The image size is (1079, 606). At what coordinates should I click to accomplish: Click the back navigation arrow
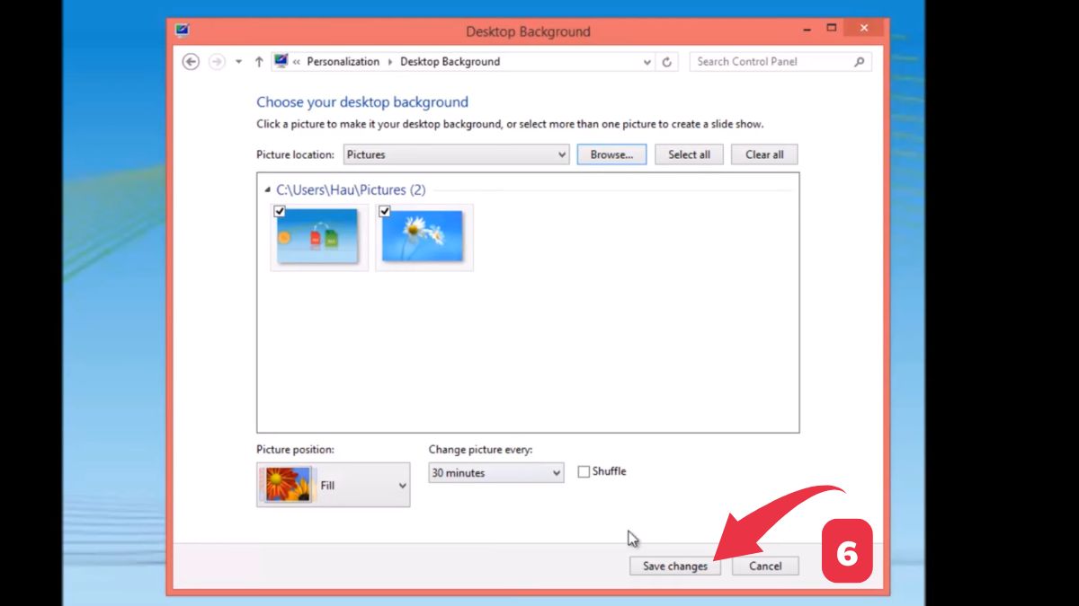(x=192, y=61)
